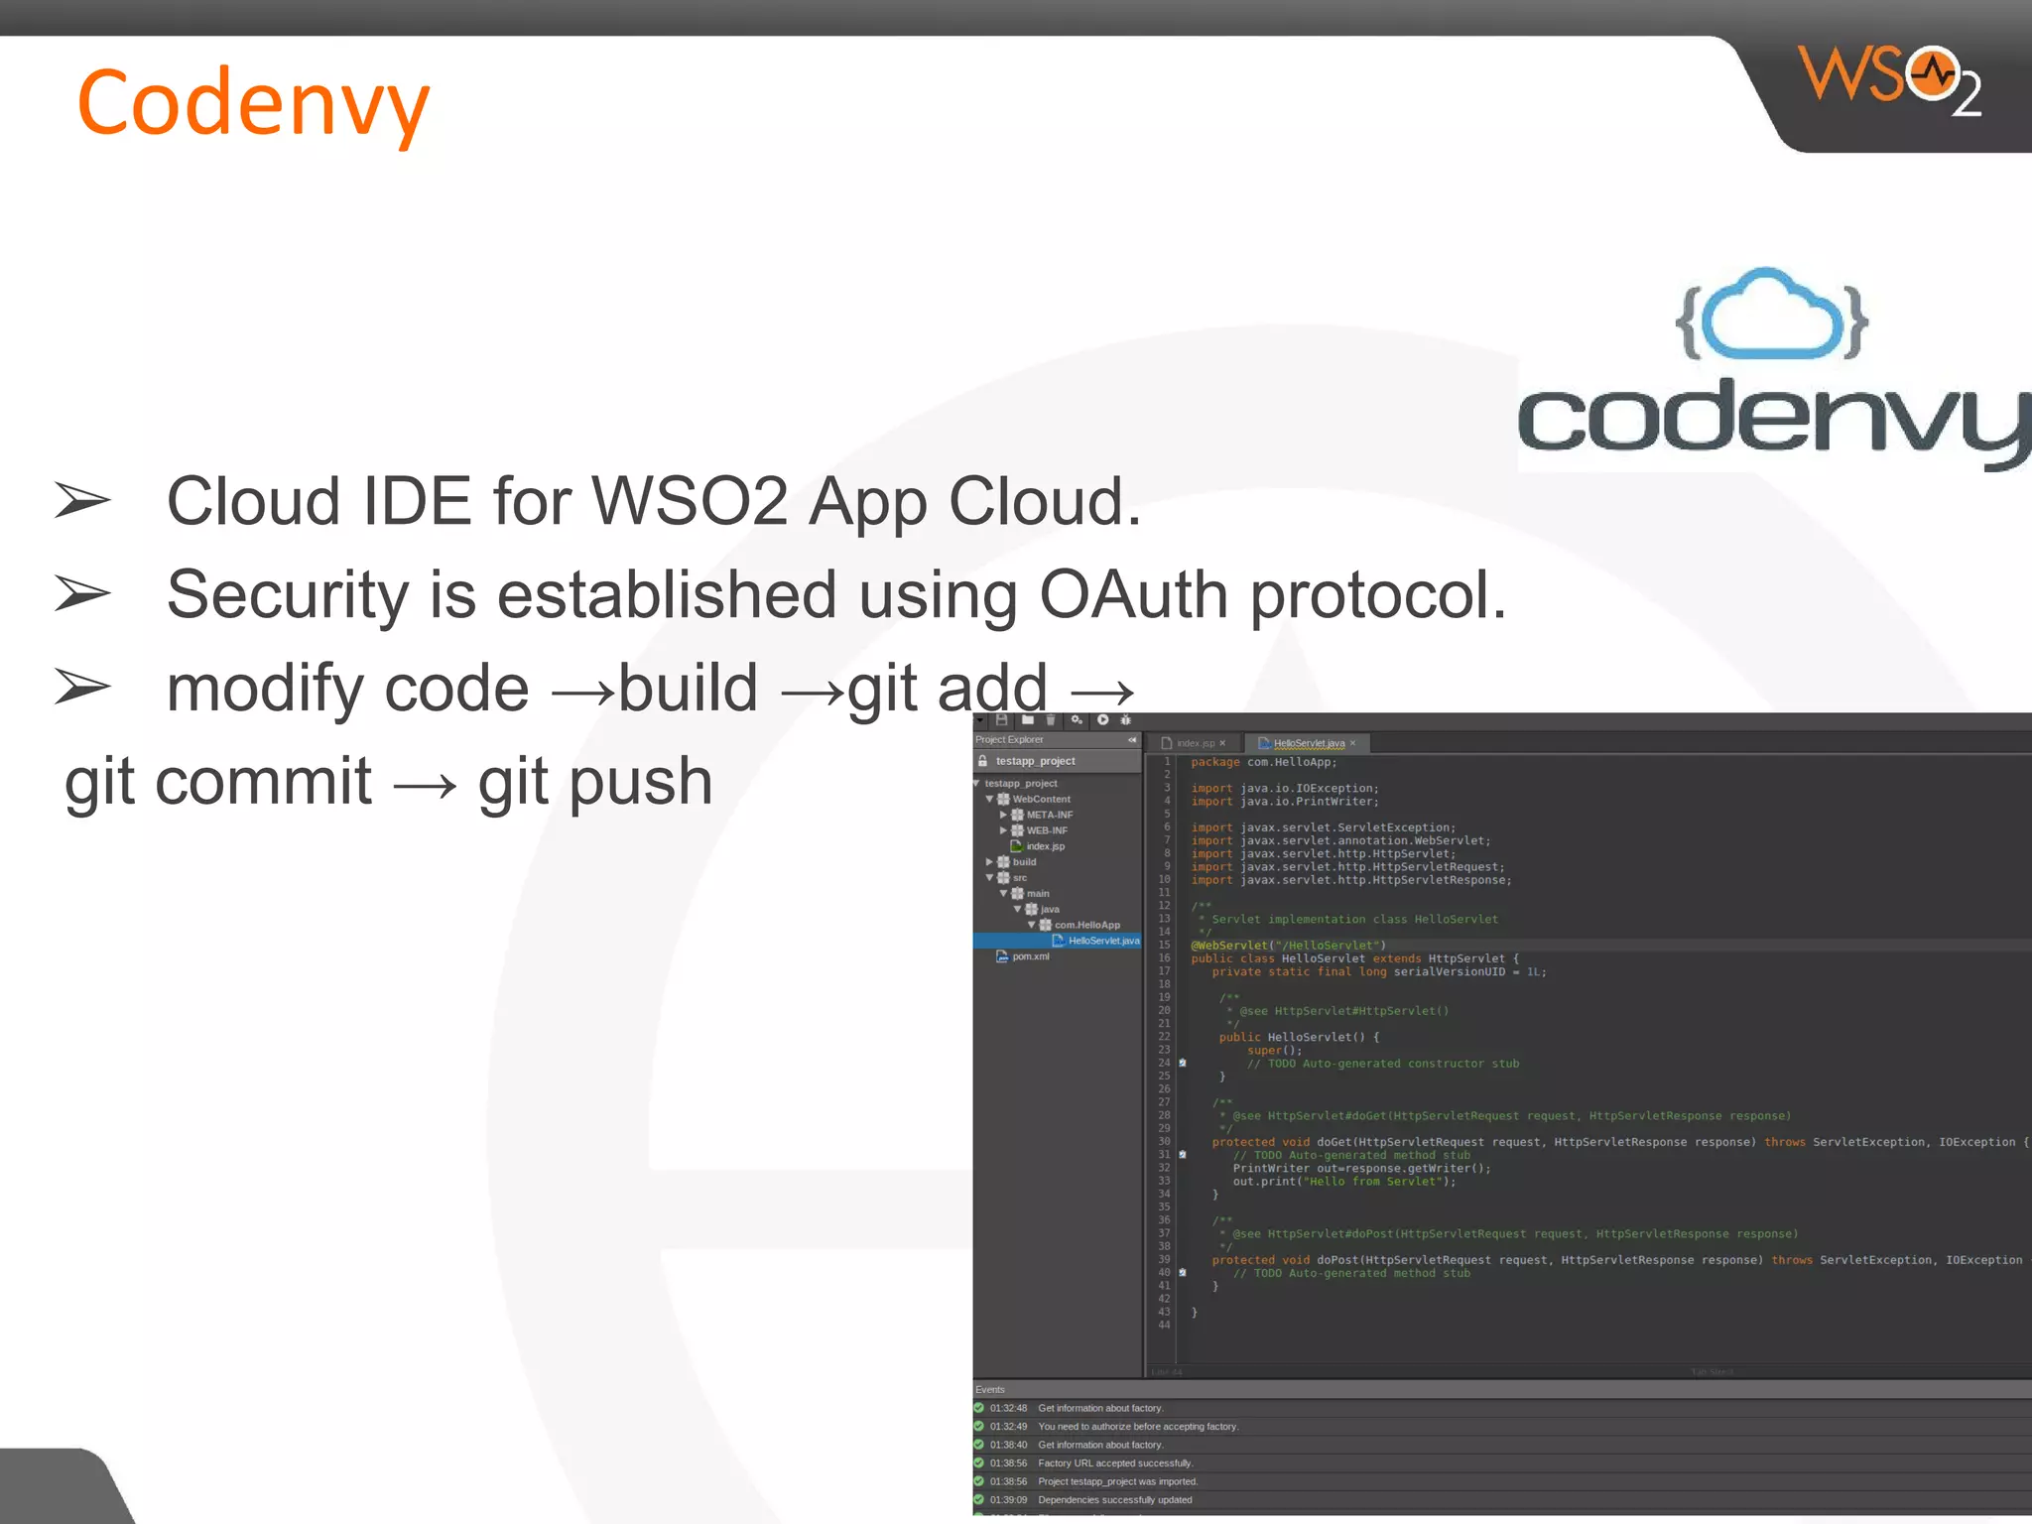Click the 'package com.HelloApp;' code line
The image size is (2032, 1524).
coord(1264,762)
